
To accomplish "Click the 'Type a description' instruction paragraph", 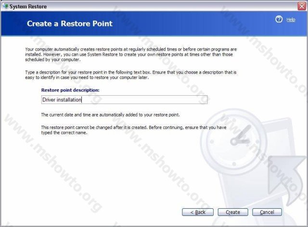I will [131, 75].
